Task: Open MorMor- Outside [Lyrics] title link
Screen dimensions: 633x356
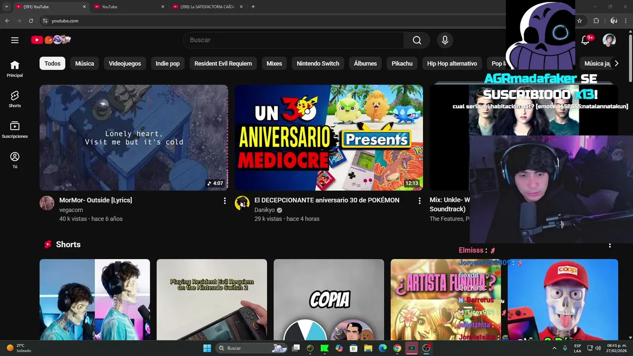Action: coord(95,200)
